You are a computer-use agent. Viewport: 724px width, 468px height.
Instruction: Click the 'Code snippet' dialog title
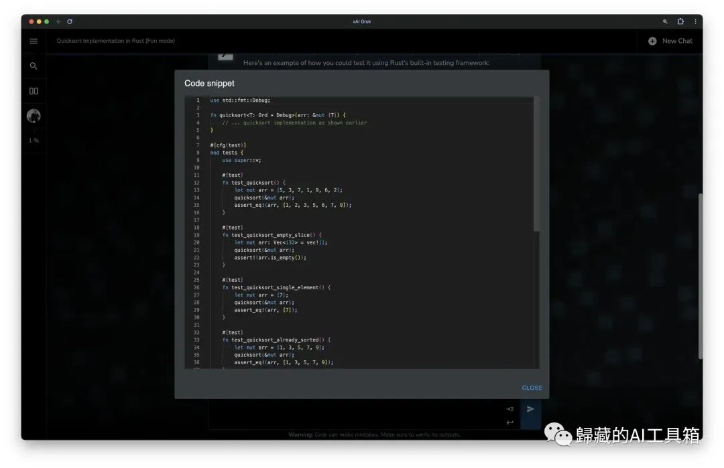[209, 84]
